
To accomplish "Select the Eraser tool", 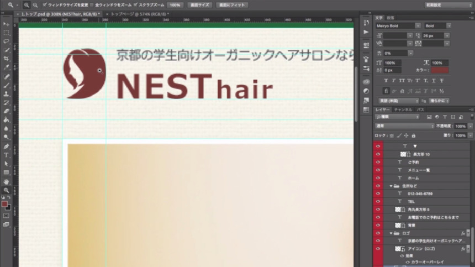I will 6,111.
